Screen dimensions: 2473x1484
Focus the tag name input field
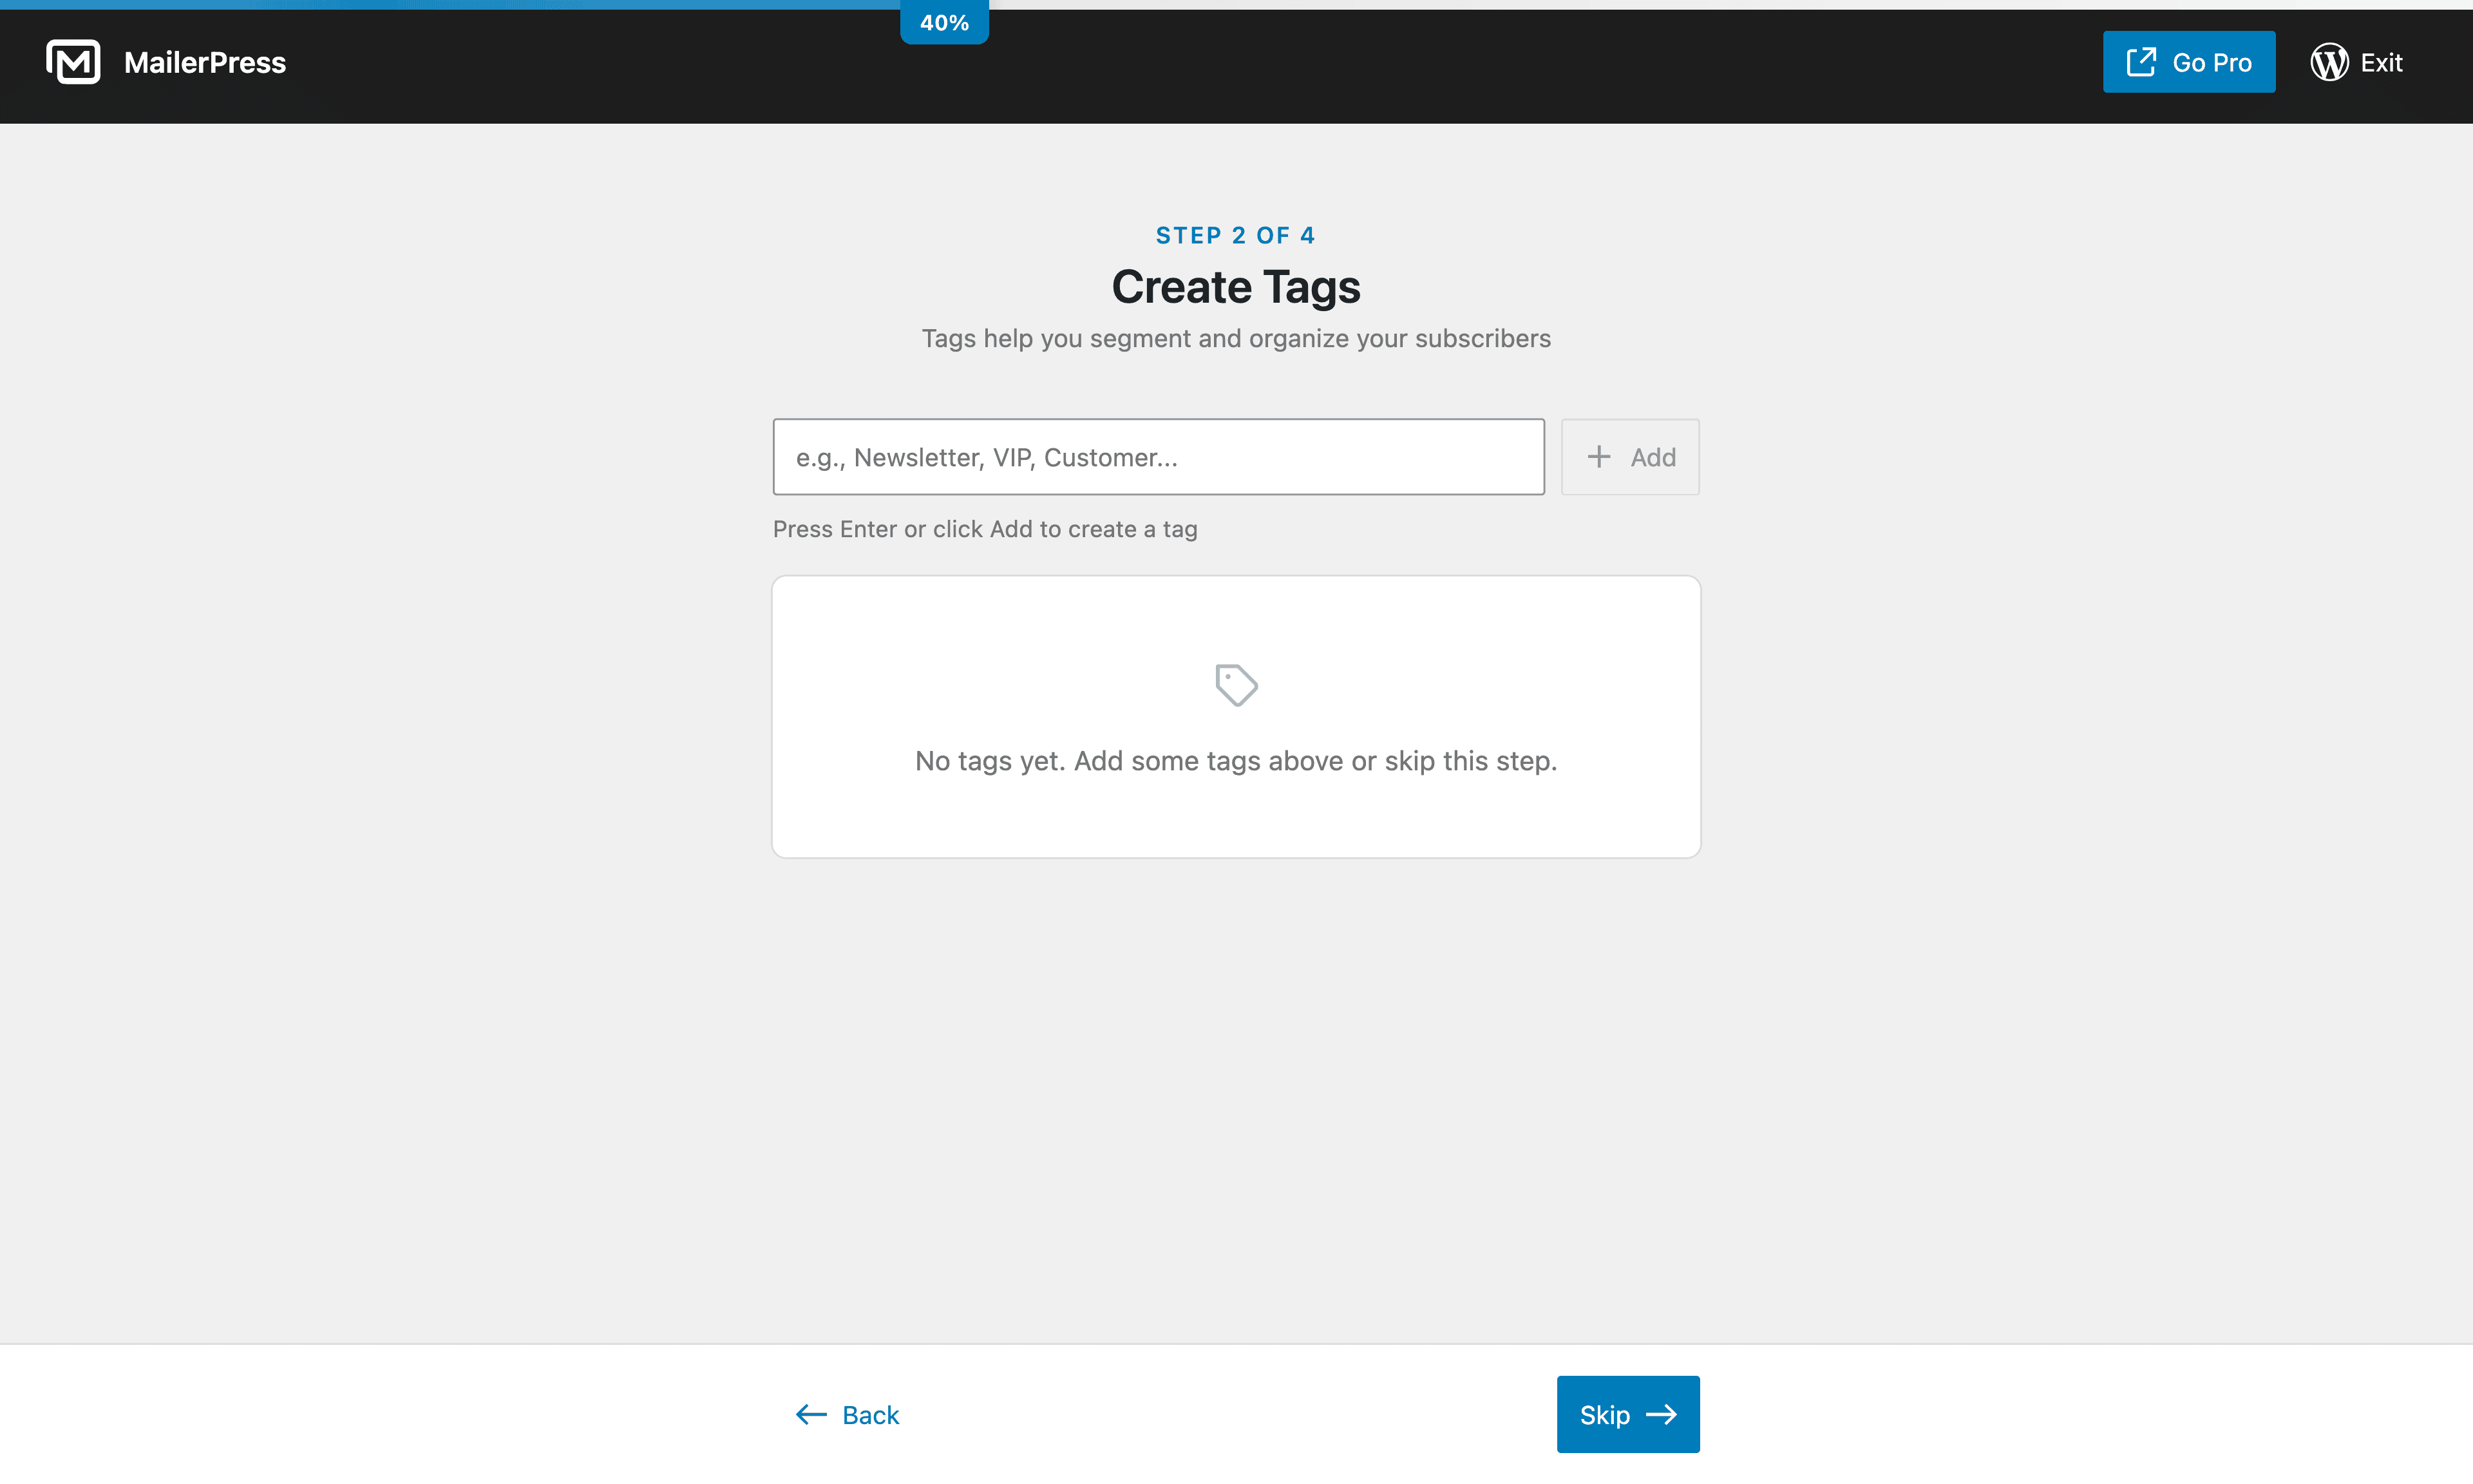tap(1157, 457)
